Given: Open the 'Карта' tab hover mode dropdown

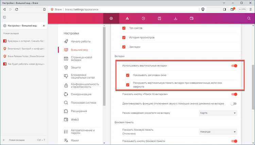Looking at the screenshot, I should point(218,113).
